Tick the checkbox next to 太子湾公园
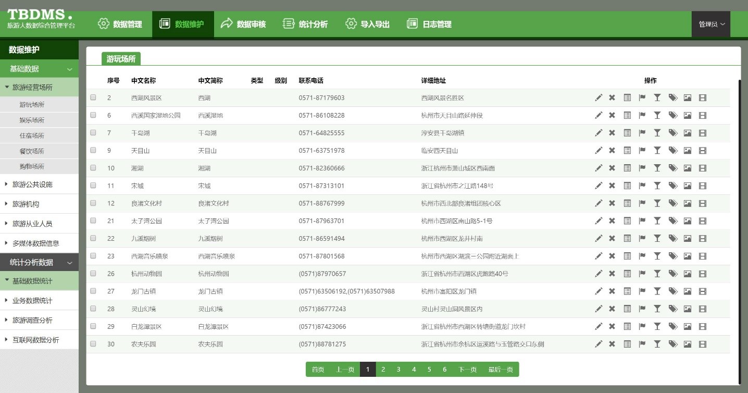The image size is (748, 393). 93,220
